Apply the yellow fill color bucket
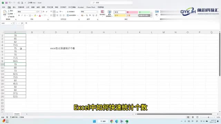221x124 pixels. 35,15
